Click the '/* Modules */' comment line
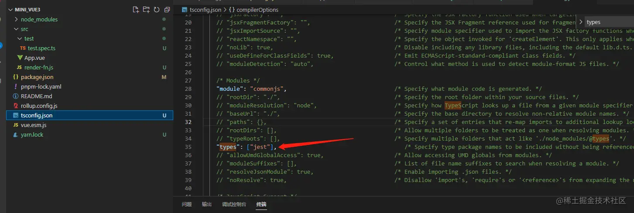634x213 pixels. tap(239, 81)
